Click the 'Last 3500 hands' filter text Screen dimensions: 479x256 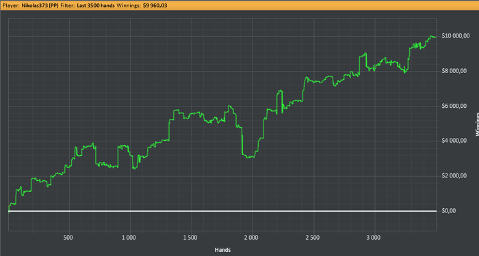coord(95,5)
